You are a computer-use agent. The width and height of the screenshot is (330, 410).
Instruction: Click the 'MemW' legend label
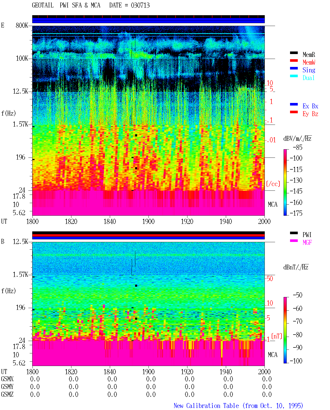tap(309, 62)
